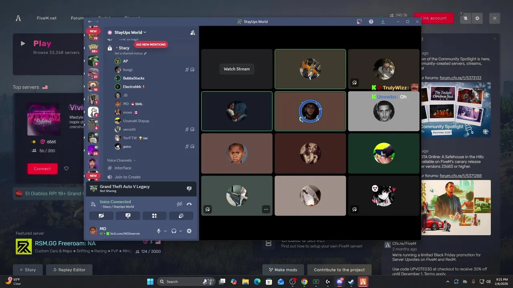513x288 pixels.
Task: Open server icon with 21 badge
Action: pyautogui.click(x=93, y=74)
